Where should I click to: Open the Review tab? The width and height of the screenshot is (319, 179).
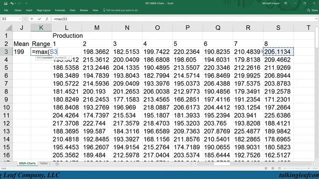click(84, 10)
